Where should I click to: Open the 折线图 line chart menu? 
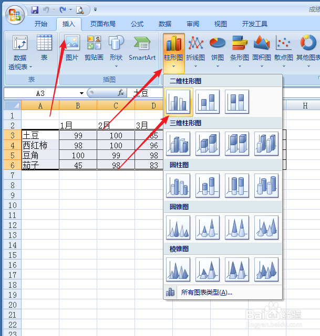pyautogui.click(x=195, y=52)
